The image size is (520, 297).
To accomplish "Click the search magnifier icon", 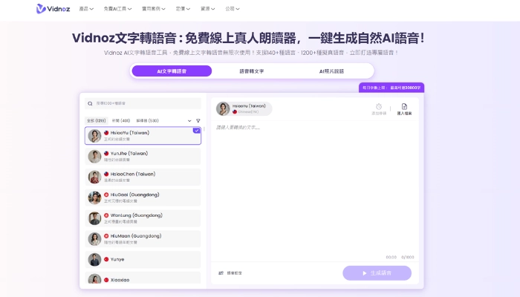I will pyautogui.click(x=91, y=104).
